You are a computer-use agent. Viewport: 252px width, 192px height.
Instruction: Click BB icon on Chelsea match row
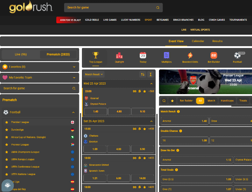135,129
